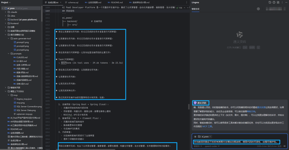
Task: Collapse the ai_paas project root
Action: pos(3,8)
